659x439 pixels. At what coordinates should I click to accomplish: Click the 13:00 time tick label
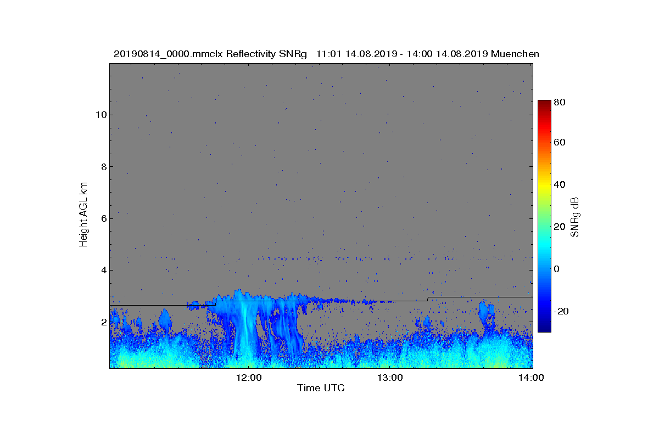[x=390, y=378]
